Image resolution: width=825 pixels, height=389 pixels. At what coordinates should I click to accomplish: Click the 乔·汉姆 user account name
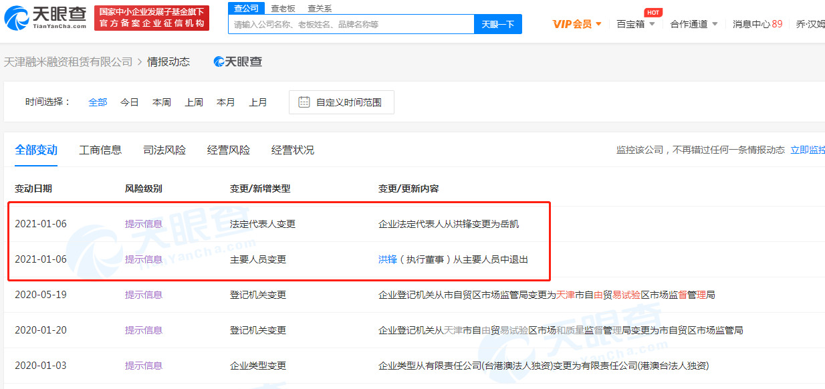point(810,24)
